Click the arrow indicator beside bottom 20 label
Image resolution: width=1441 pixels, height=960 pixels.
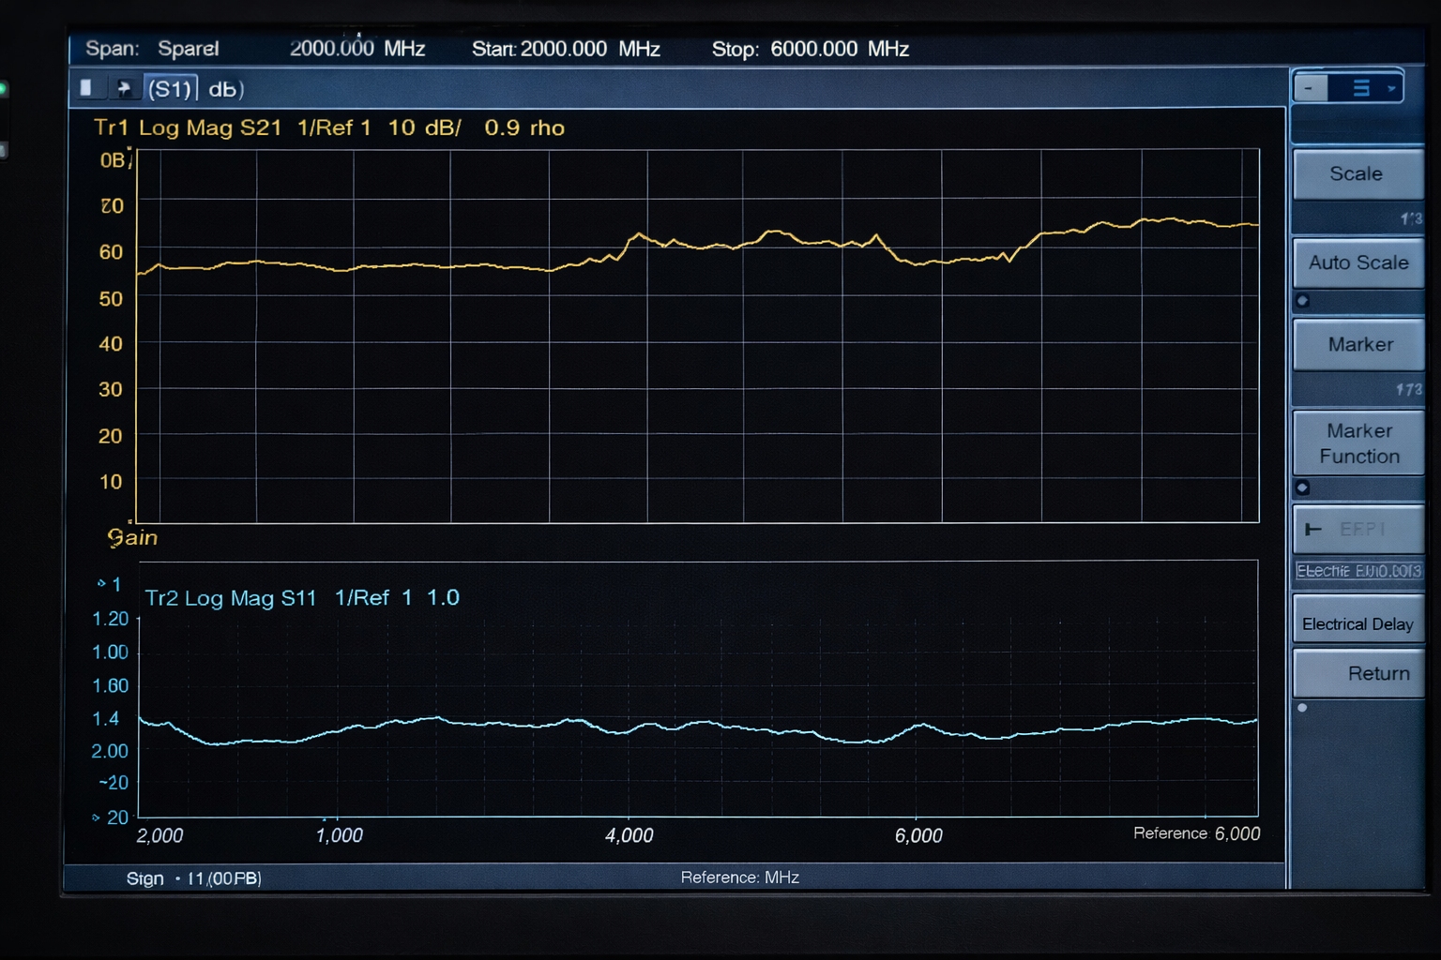[96, 817]
